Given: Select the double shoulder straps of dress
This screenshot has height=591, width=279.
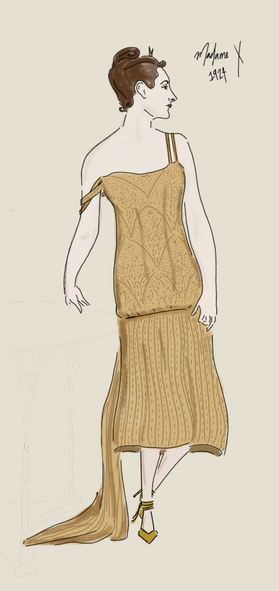Looking at the screenshot, I should coord(171,148).
